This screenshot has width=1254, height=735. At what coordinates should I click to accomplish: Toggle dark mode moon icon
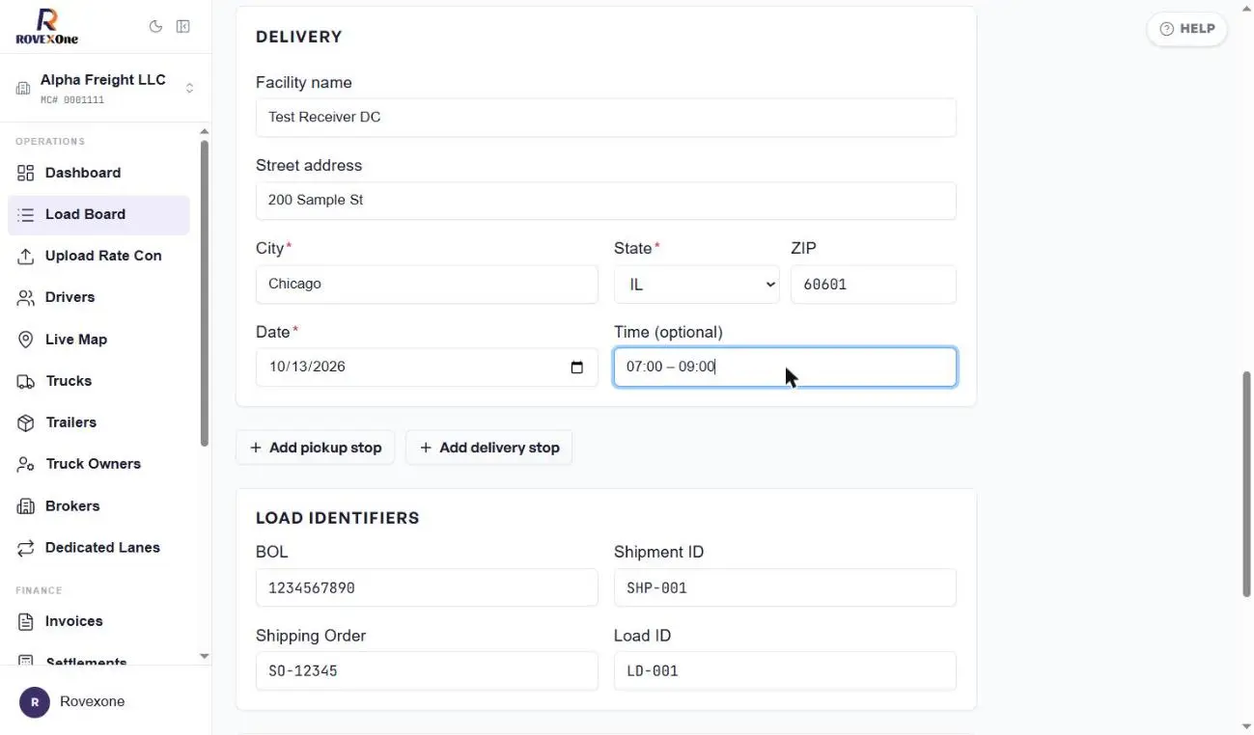point(155,27)
